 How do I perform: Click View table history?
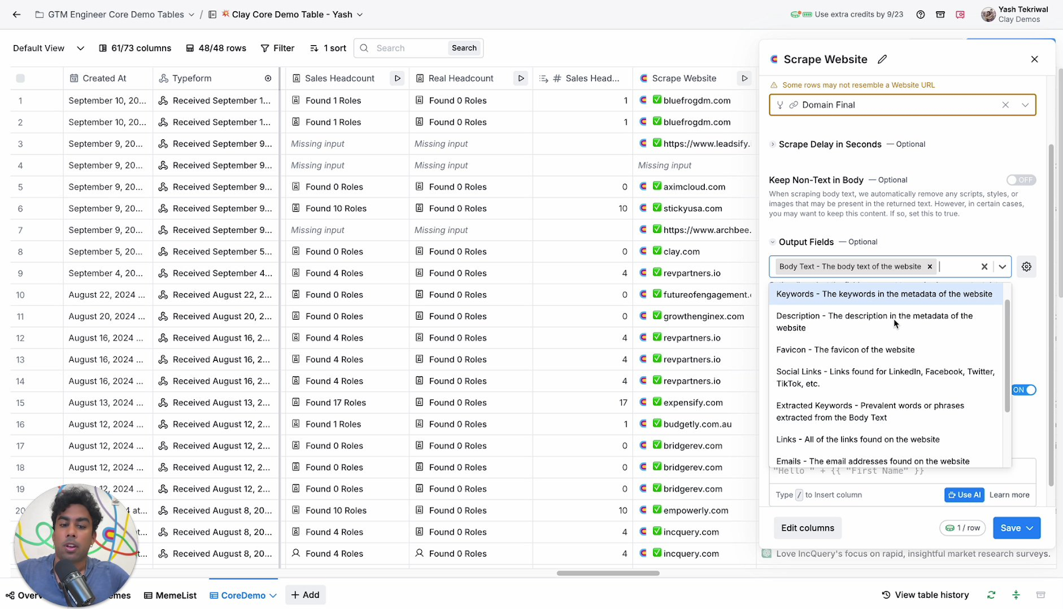coord(925,595)
